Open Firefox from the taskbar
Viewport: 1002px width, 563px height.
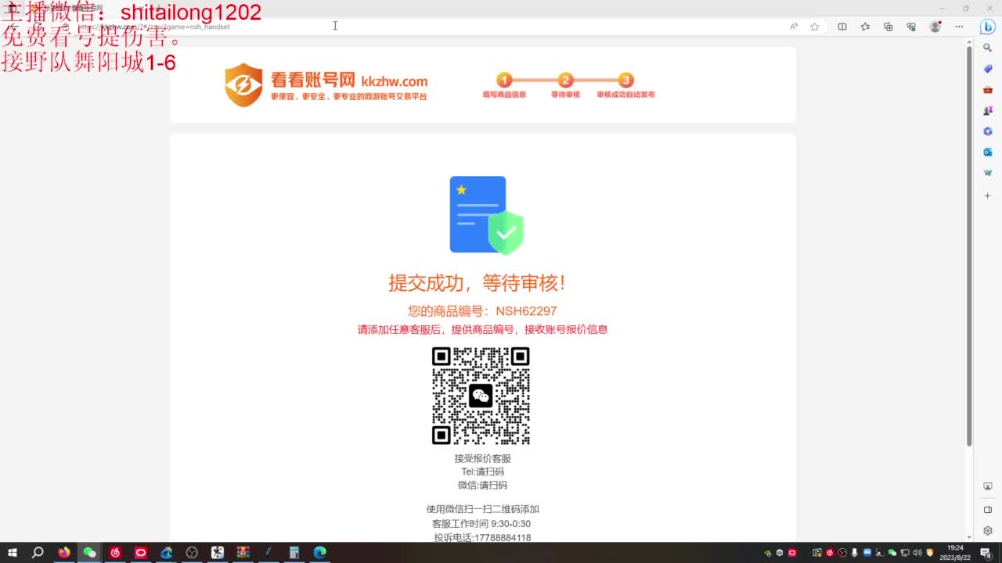tap(64, 553)
